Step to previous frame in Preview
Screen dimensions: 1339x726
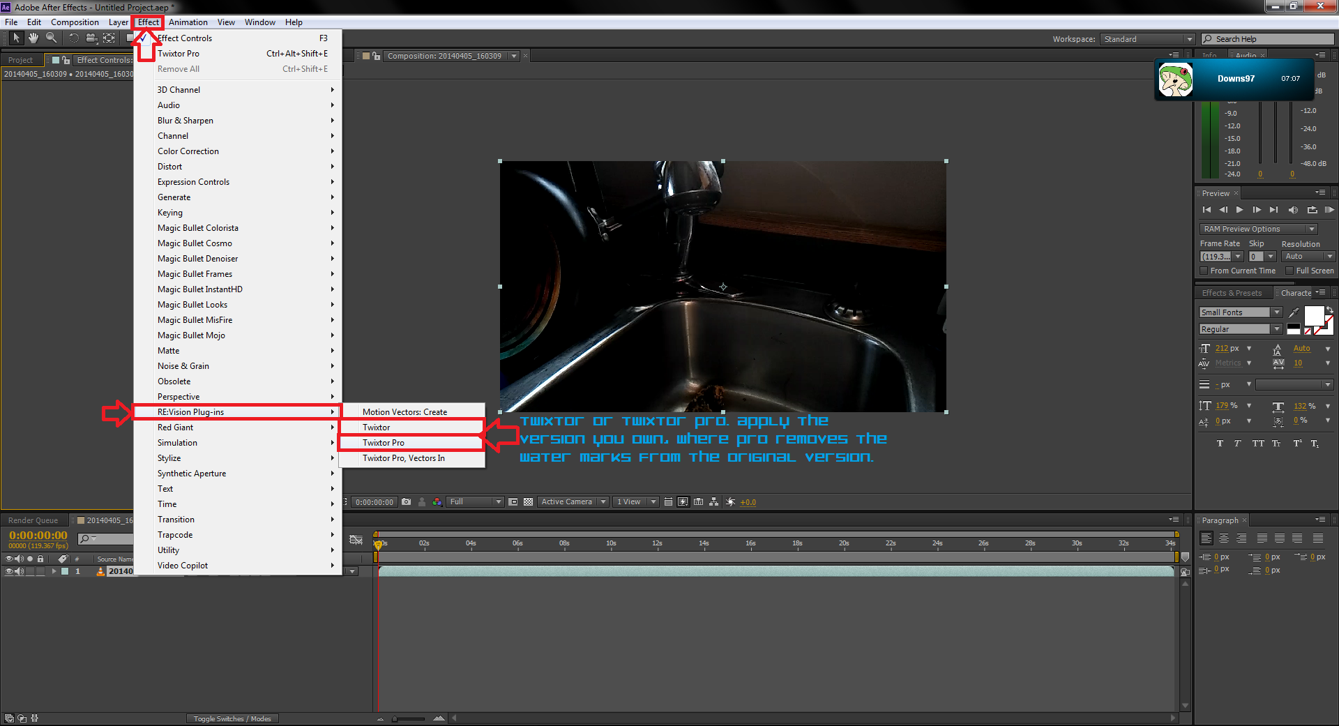(x=1223, y=210)
